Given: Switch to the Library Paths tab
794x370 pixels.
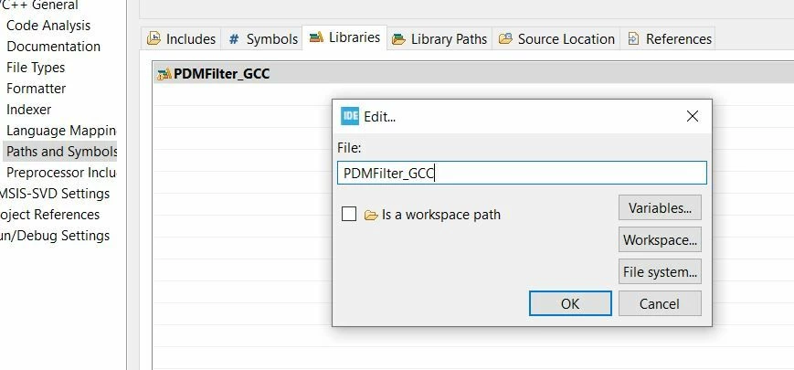Looking at the screenshot, I should [x=439, y=39].
